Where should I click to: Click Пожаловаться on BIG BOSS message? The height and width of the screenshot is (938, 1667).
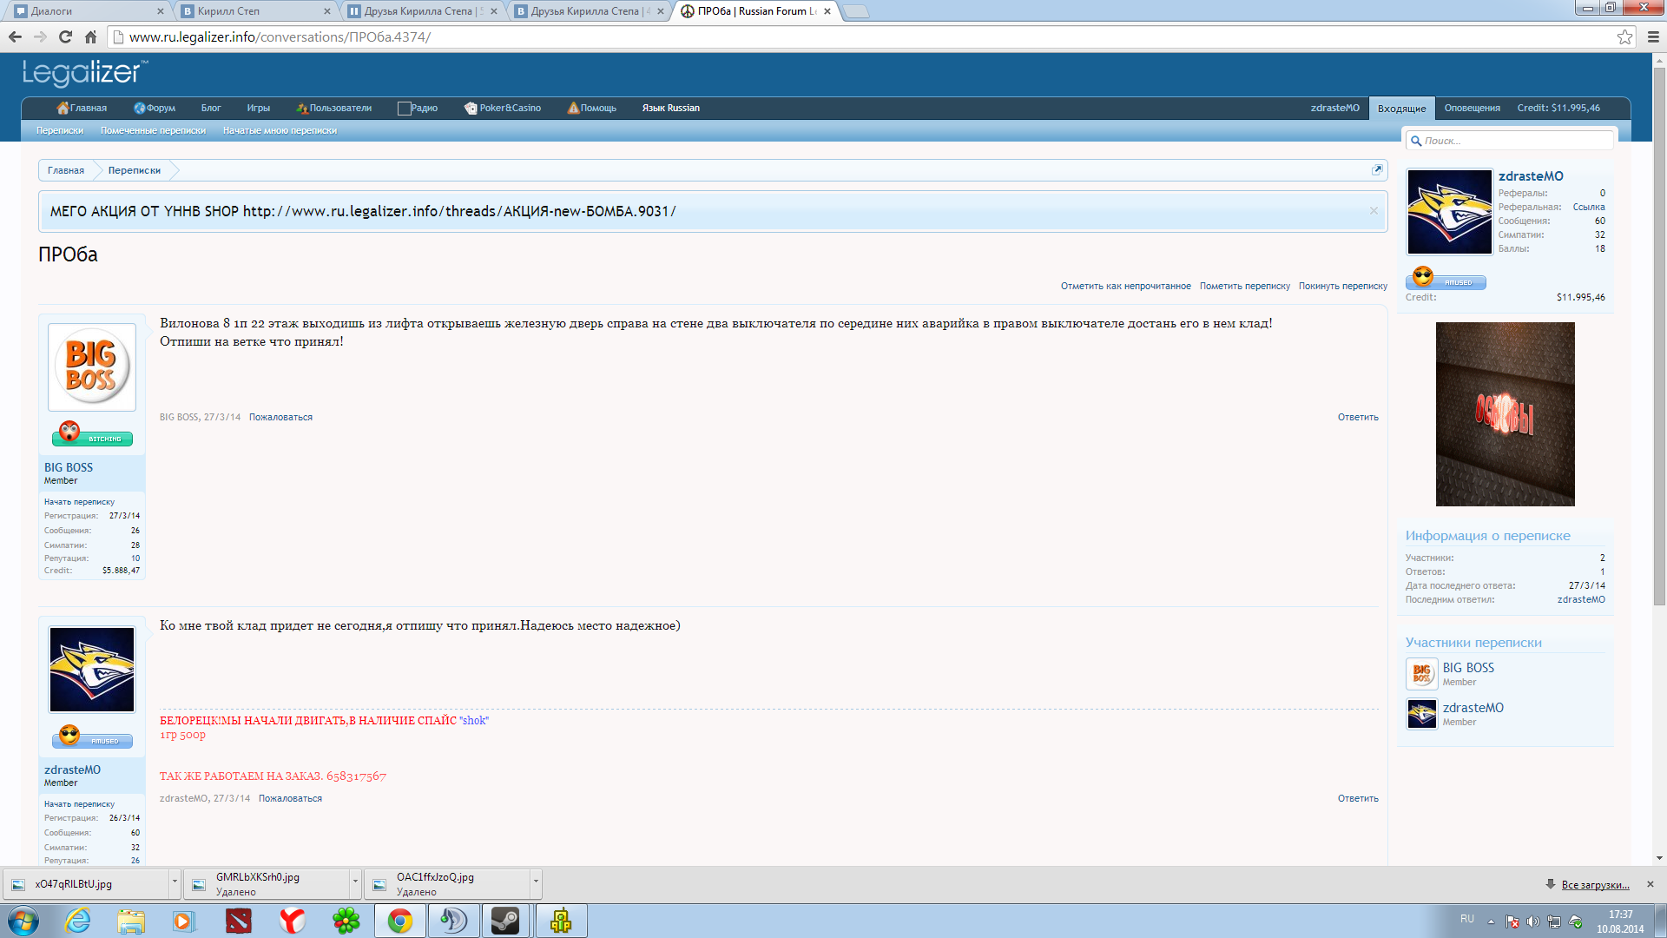[x=280, y=418]
